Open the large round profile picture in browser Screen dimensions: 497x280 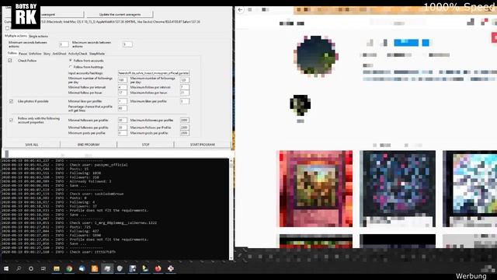point(316,56)
